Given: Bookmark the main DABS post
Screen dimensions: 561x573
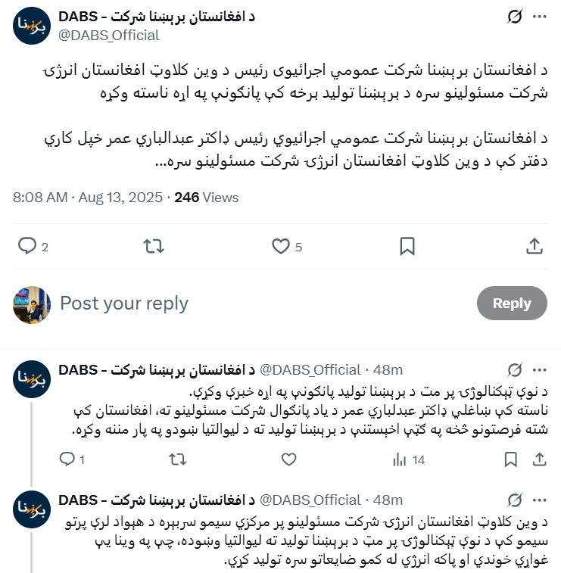Looking at the screenshot, I should [x=407, y=246].
